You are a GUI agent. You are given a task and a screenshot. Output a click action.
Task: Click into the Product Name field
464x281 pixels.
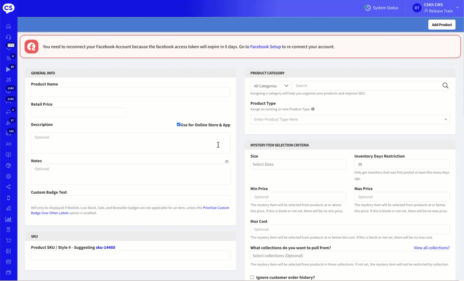coord(130,92)
